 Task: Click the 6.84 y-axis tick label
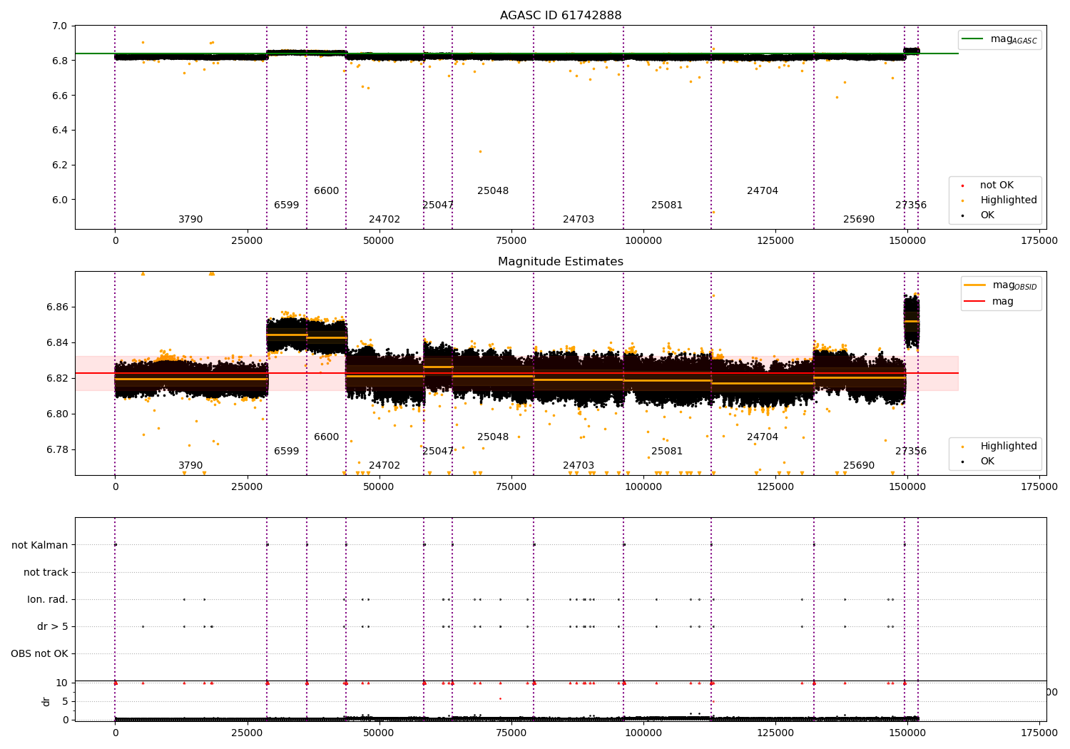click(x=58, y=343)
